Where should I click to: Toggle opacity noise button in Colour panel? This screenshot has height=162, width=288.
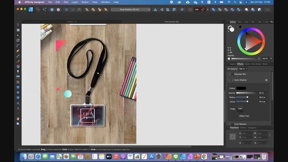(x=229, y=59)
